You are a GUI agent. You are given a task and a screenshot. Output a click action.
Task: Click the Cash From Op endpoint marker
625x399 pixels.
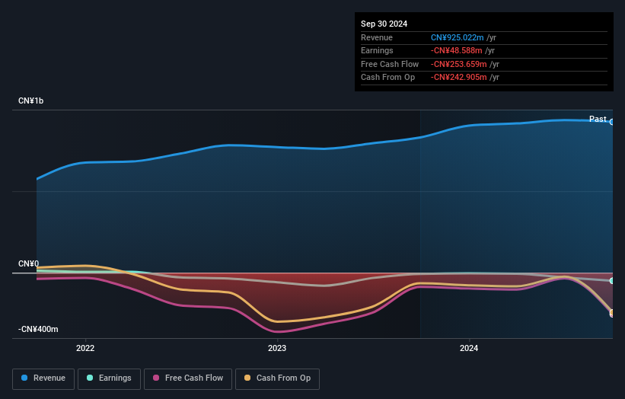[612, 312]
